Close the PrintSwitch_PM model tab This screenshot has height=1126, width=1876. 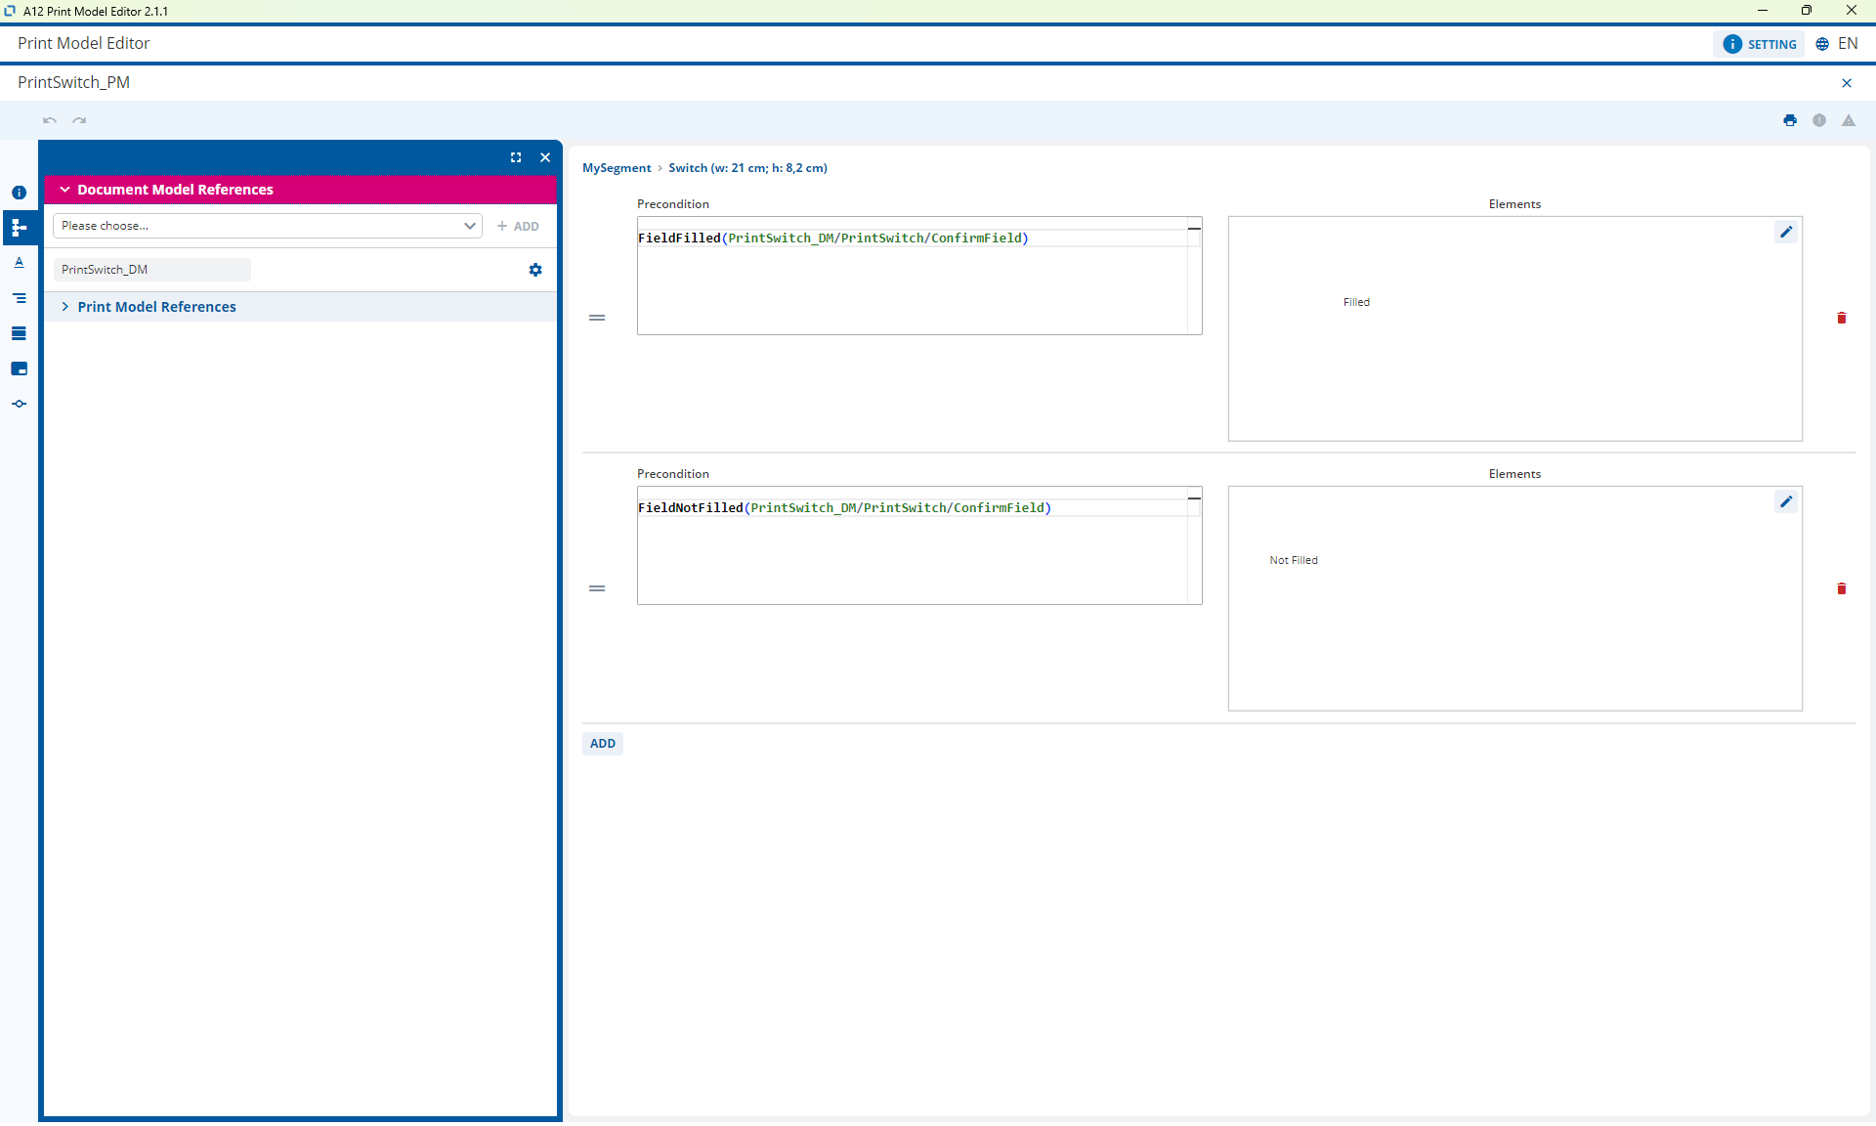(x=1847, y=83)
